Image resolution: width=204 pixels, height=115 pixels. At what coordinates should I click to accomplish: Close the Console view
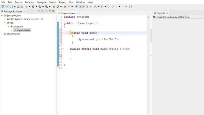[x=167, y=13]
